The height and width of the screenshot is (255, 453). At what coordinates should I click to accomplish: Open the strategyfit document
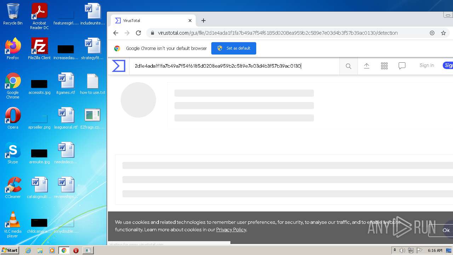(x=93, y=49)
